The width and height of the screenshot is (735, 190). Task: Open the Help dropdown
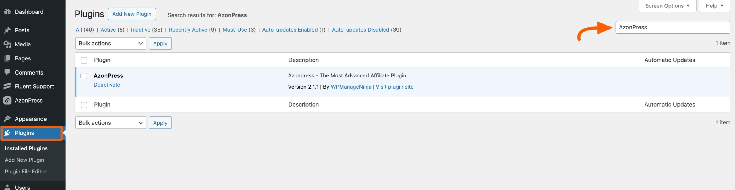pyautogui.click(x=714, y=5)
